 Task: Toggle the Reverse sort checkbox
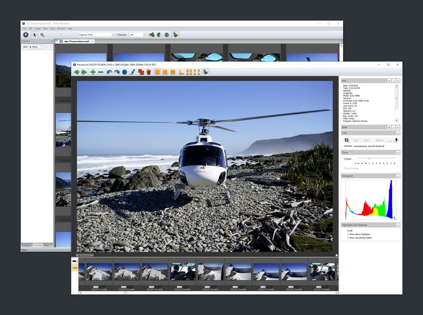[116, 35]
